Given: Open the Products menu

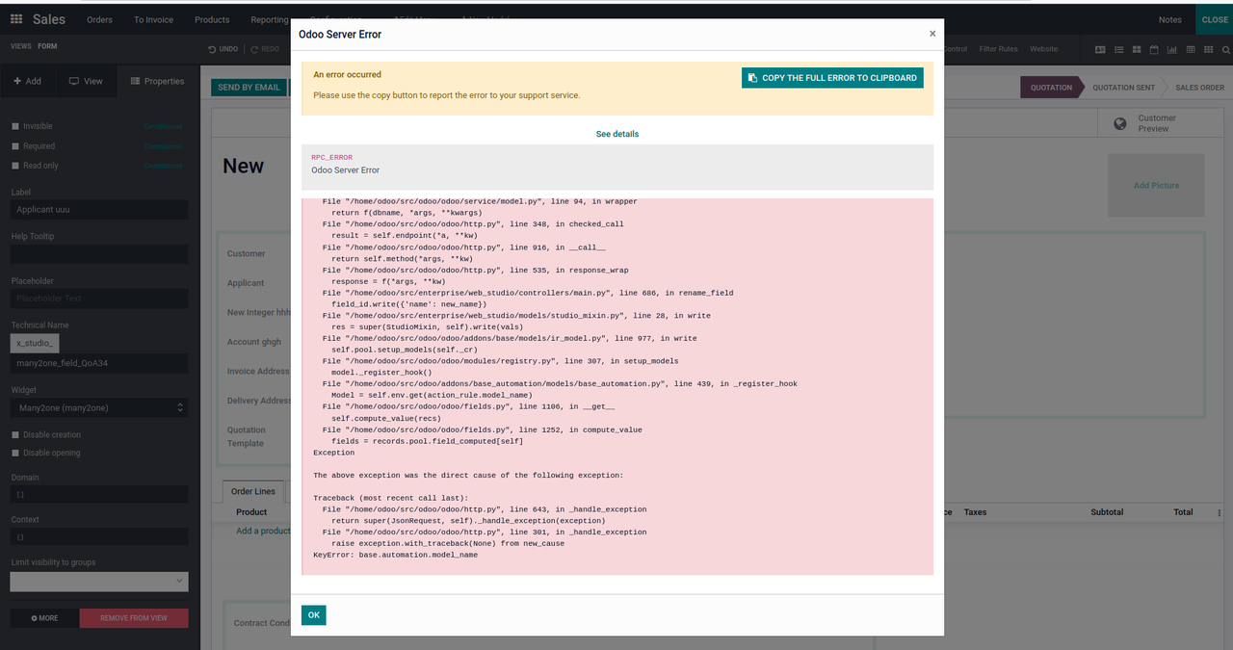Looking at the screenshot, I should point(212,19).
